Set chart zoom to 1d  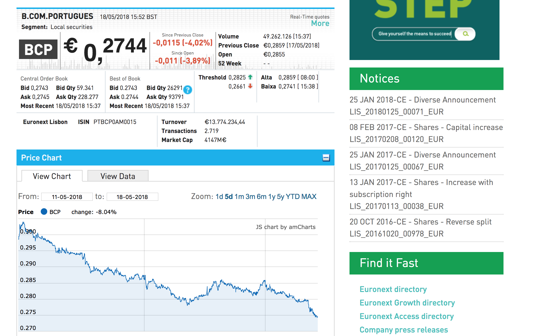[x=219, y=197]
